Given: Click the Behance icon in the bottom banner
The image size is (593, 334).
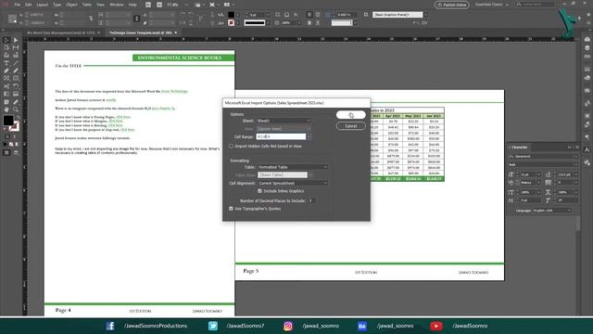Looking at the screenshot, I should click(362, 326).
